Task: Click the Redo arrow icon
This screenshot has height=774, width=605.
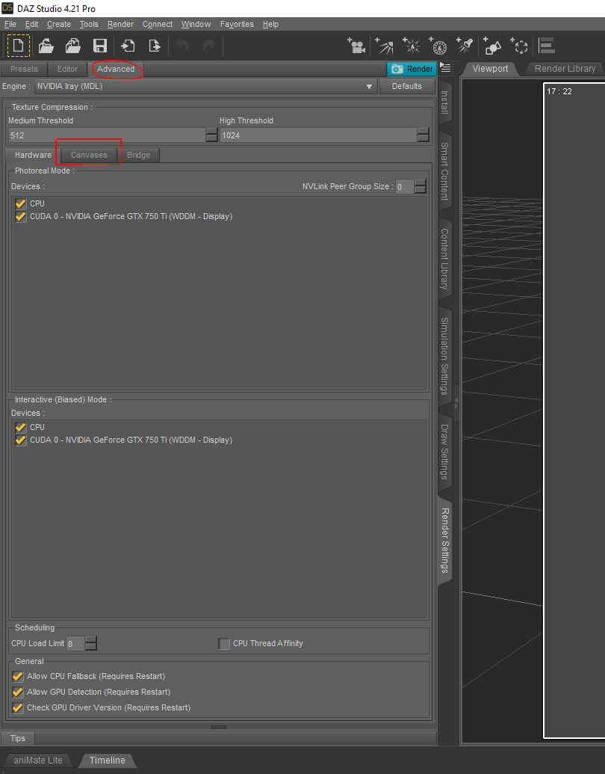Action: pyautogui.click(x=209, y=46)
